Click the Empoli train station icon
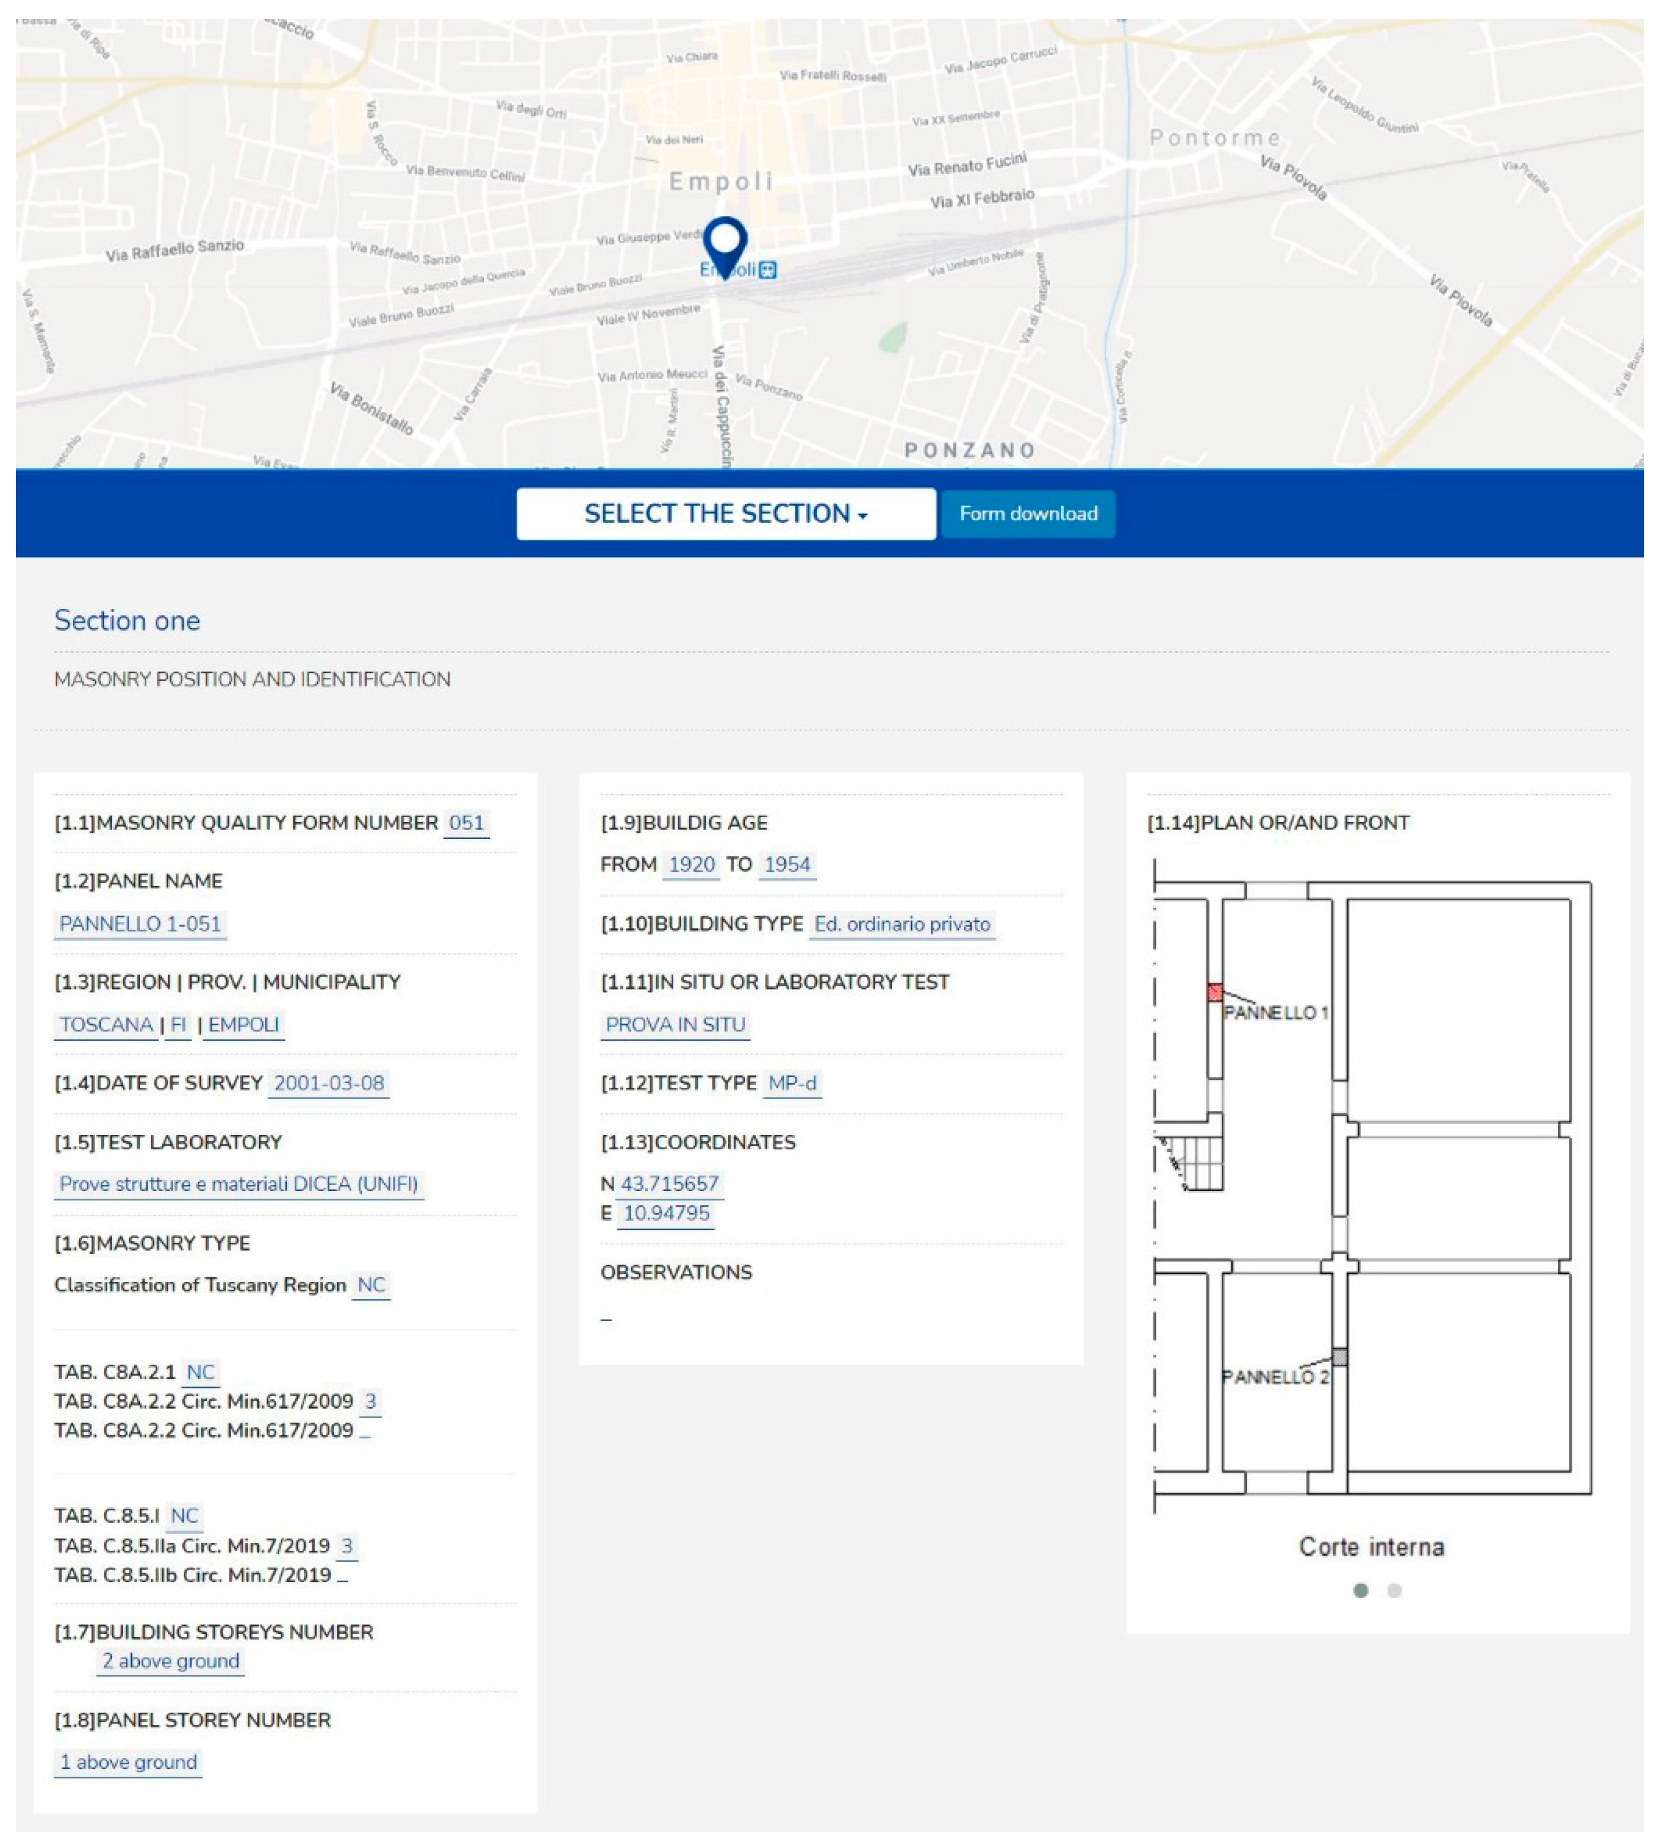This screenshot has height=1847, width=1663. point(767,270)
